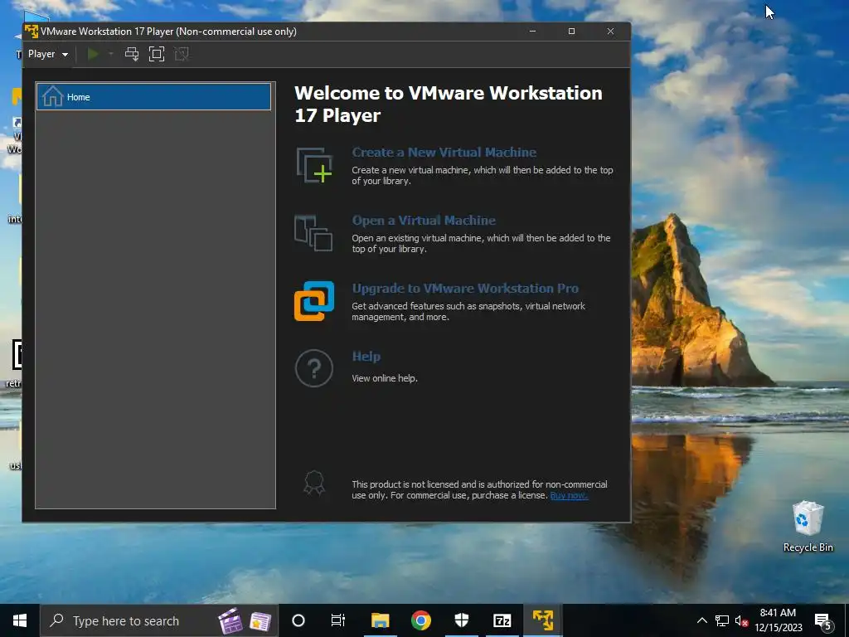
Task: Open the Help link
Action: (x=366, y=357)
